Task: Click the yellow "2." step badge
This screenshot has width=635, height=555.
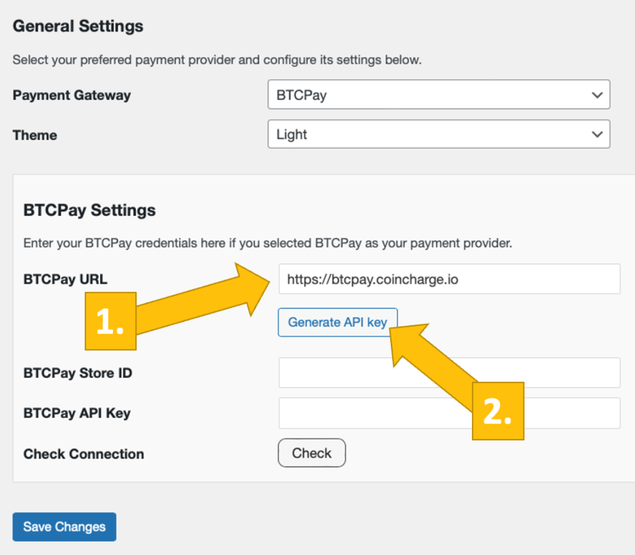Action: 498,411
